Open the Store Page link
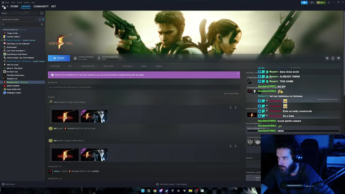Screen dimensions: 345x194 coord(55,66)
